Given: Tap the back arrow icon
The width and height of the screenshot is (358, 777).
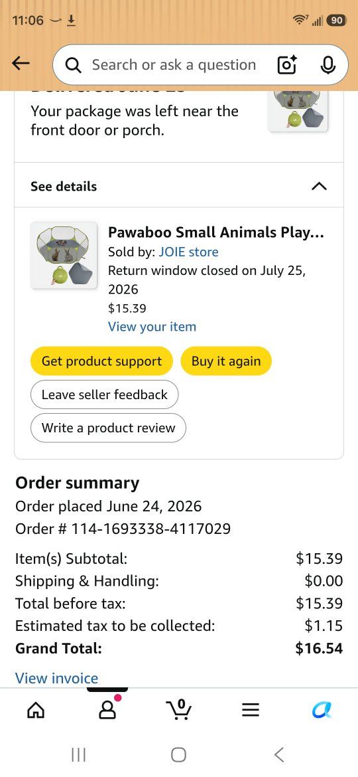Looking at the screenshot, I should (21, 64).
